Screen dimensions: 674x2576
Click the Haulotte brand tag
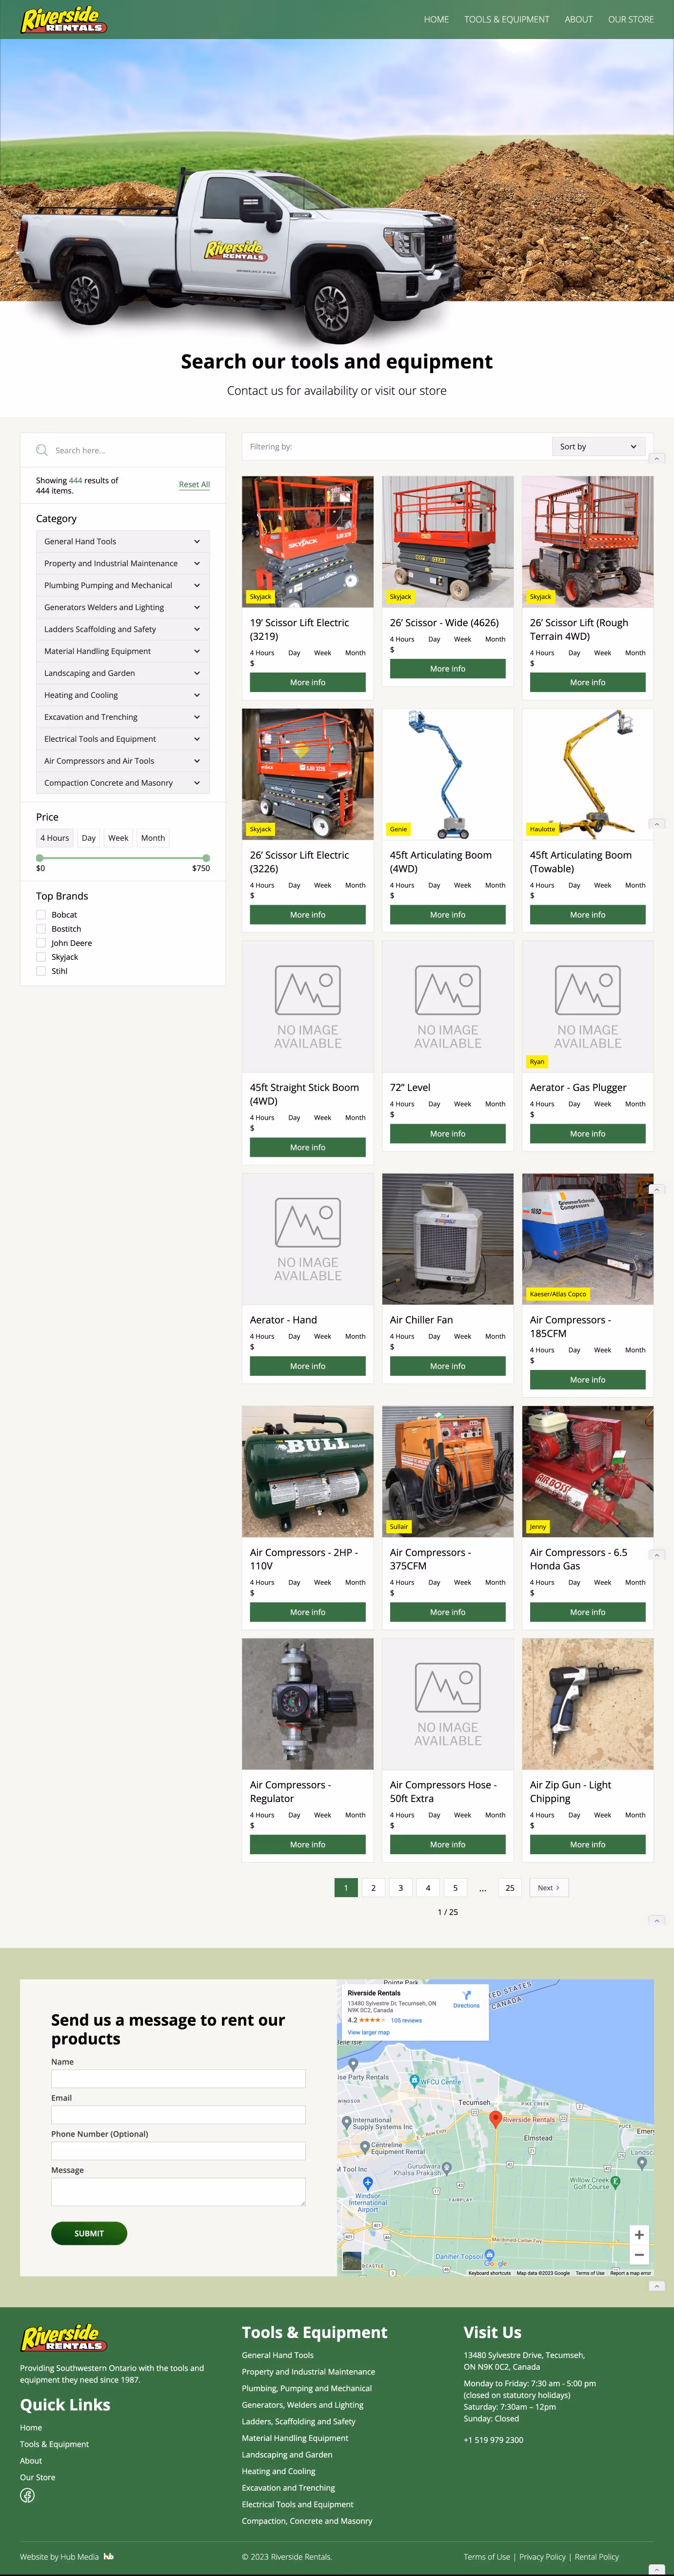tap(542, 829)
